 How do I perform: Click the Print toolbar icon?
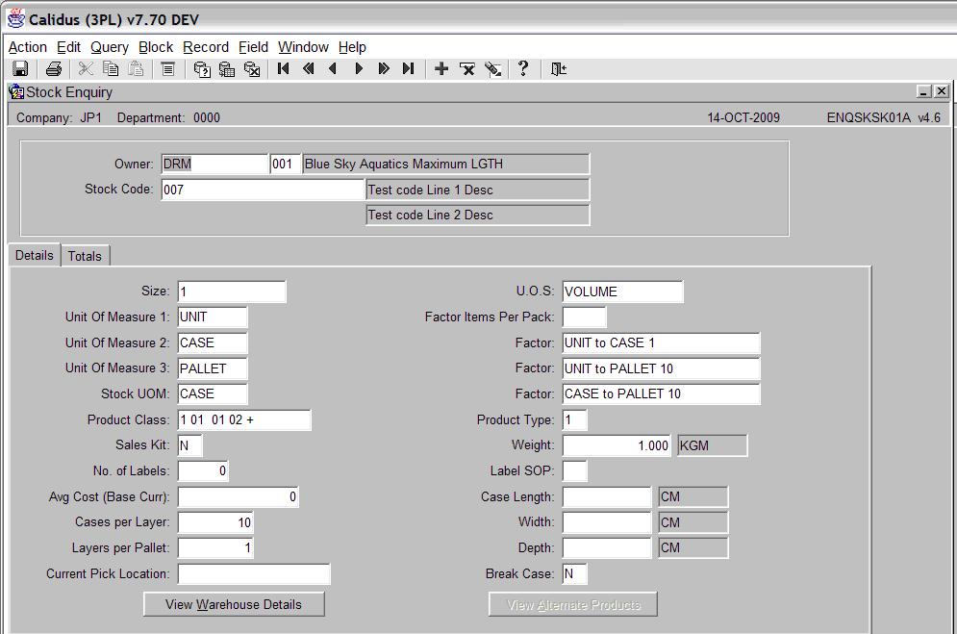point(54,69)
